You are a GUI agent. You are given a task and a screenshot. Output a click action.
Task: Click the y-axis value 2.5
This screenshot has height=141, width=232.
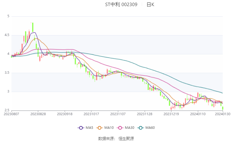(7, 110)
